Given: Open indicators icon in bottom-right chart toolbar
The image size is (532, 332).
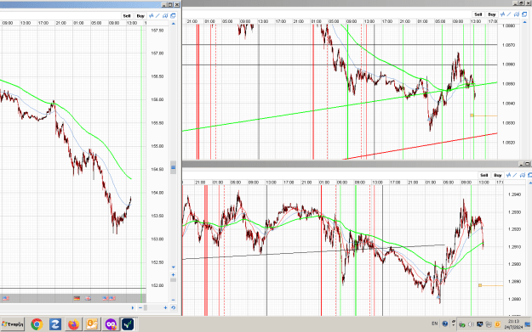Looking at the screenshot, I should coord(508,175).
